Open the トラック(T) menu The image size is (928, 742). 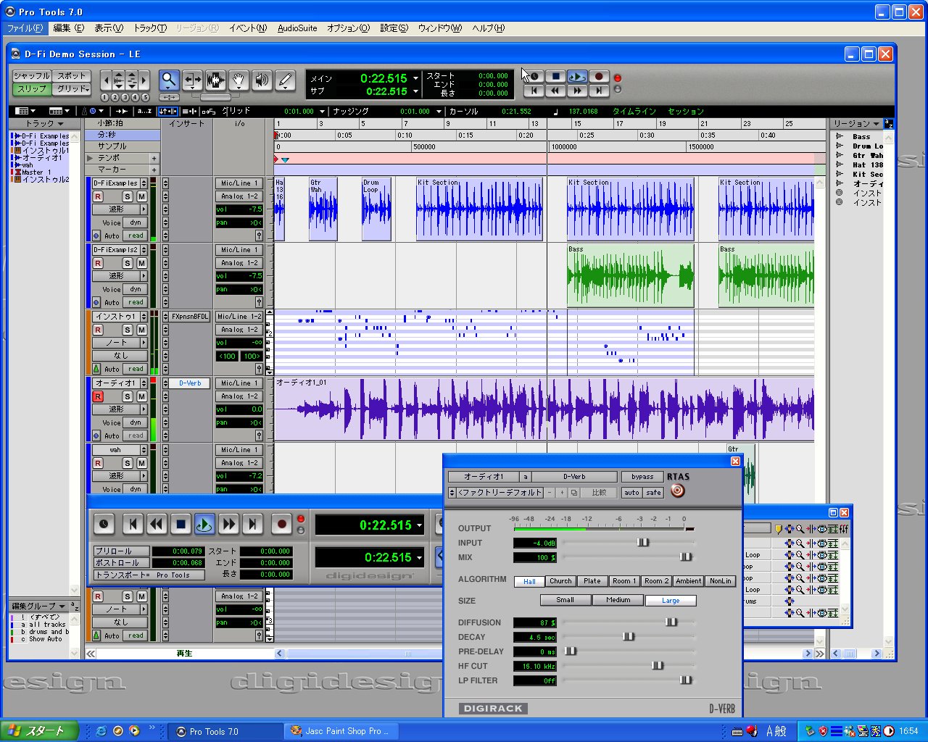(150, 28)
